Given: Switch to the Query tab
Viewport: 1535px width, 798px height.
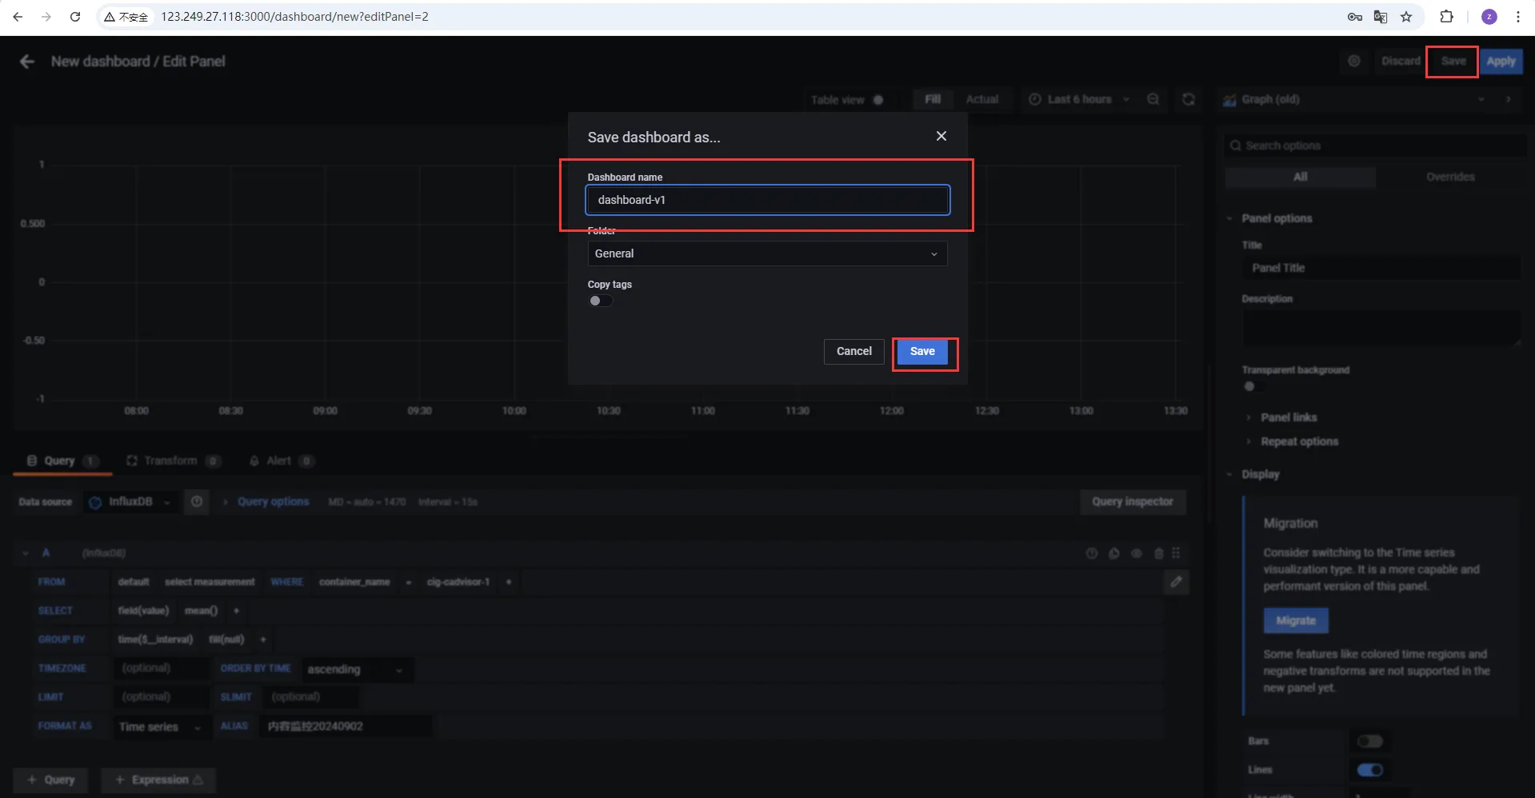Looking at the screenshot, I should pos(62,461).
